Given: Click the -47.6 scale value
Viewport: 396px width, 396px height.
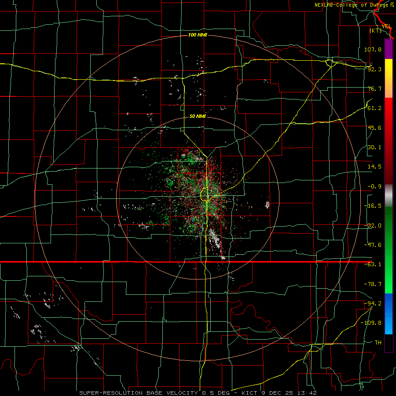Looking at the screenshot, I should pyautogui.click(x=373, y=245).
